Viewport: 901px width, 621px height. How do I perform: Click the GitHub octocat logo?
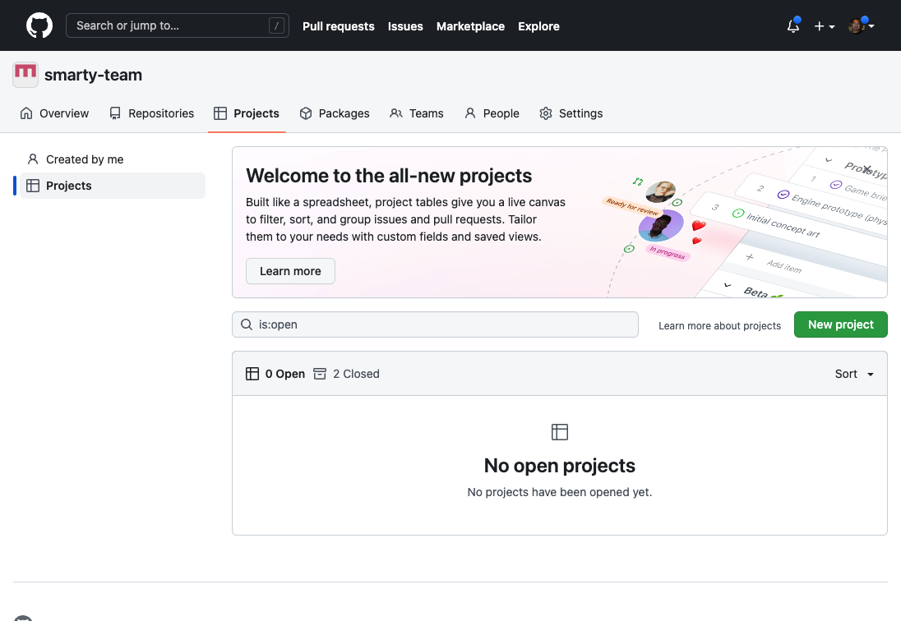[x=39, y=25]
